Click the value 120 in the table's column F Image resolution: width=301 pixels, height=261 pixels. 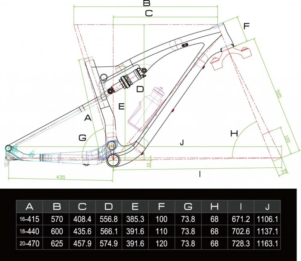(162, 244)
